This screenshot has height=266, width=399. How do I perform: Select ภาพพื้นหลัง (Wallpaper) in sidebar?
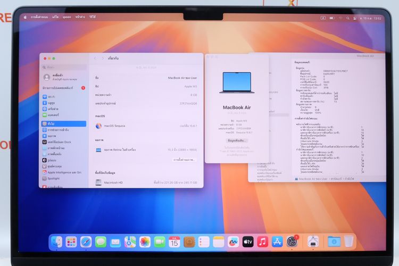(x=64, y=154)
